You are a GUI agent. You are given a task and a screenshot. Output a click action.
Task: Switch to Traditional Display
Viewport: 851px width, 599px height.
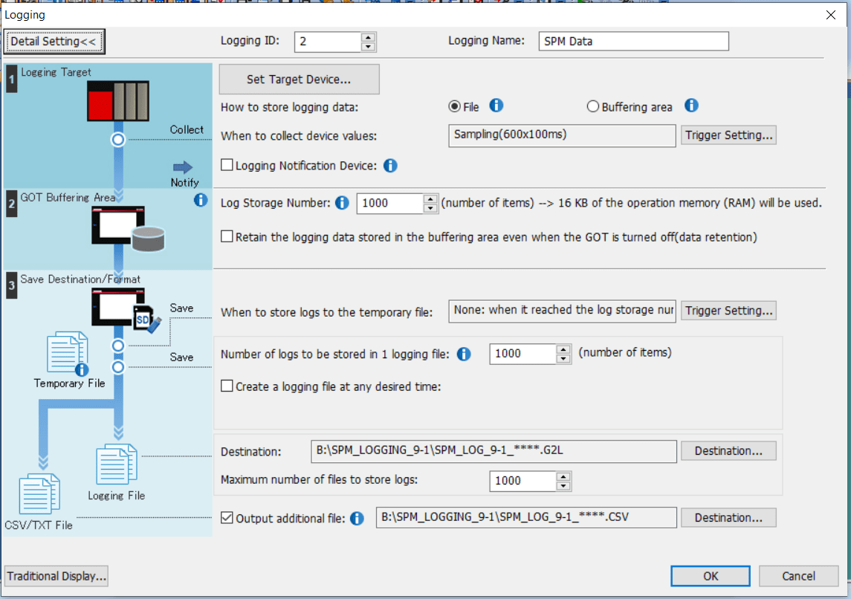(x=56, y=576)
